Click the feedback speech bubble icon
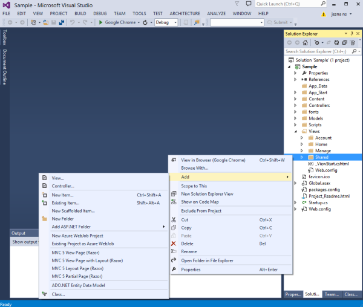This screenshot has width=363, height=307. click(x=249, y=4)
